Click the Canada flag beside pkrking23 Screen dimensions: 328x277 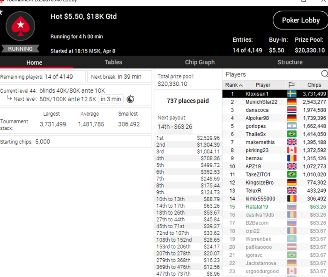coord(291,150)
